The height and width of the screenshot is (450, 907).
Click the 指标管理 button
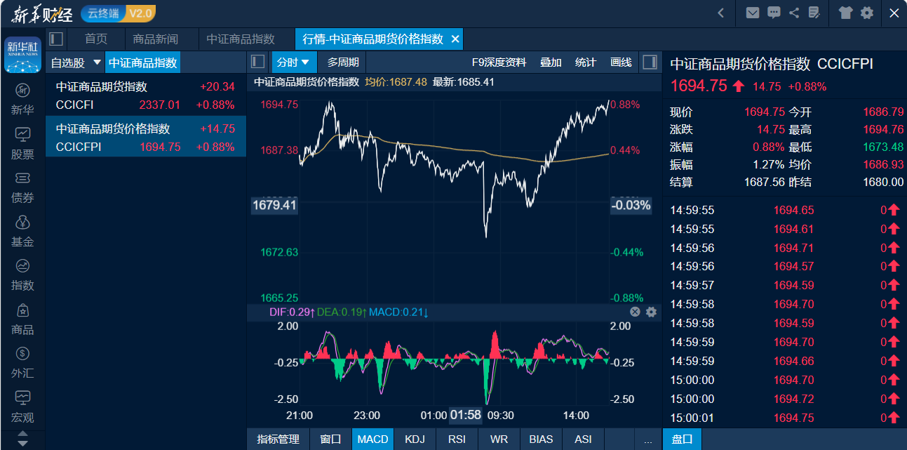click(278, 439)
